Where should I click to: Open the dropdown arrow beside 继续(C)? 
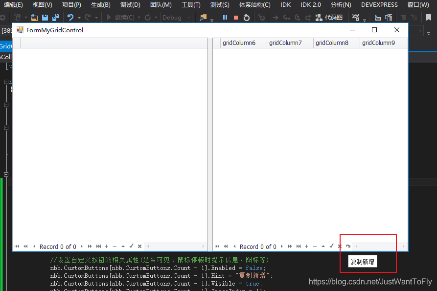coord(139,18)
